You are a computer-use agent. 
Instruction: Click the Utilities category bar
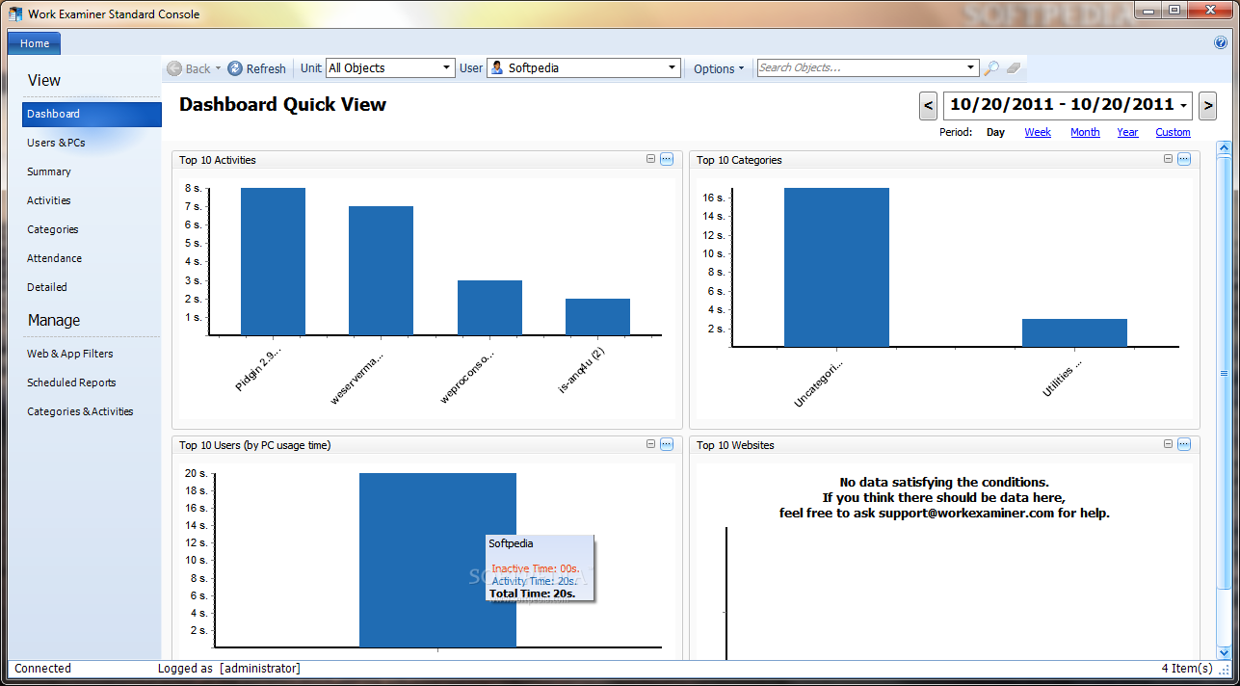tap(1074, 332)
